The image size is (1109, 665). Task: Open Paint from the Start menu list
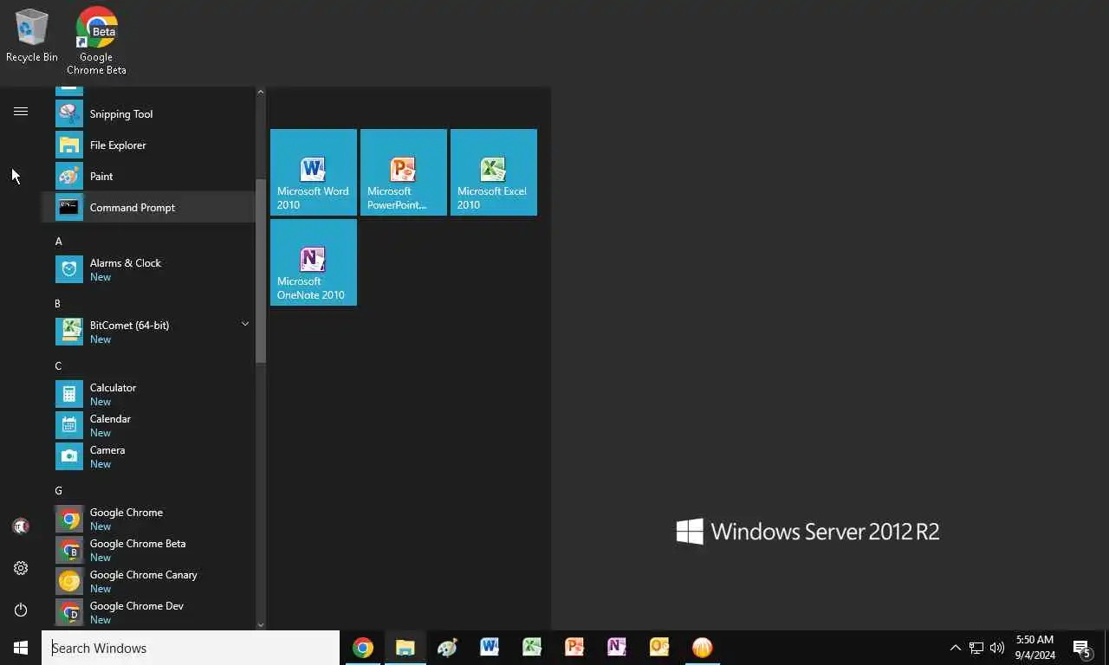pos(148,176)
